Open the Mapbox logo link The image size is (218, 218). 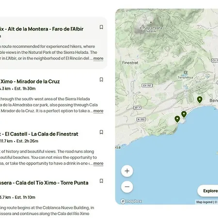(x=131, y=201)
